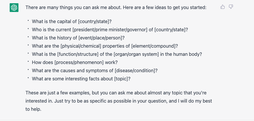This screenshot has width=254, height=121.
Task: Click the causes and symptoms of disease line
Action: [95, 71]
